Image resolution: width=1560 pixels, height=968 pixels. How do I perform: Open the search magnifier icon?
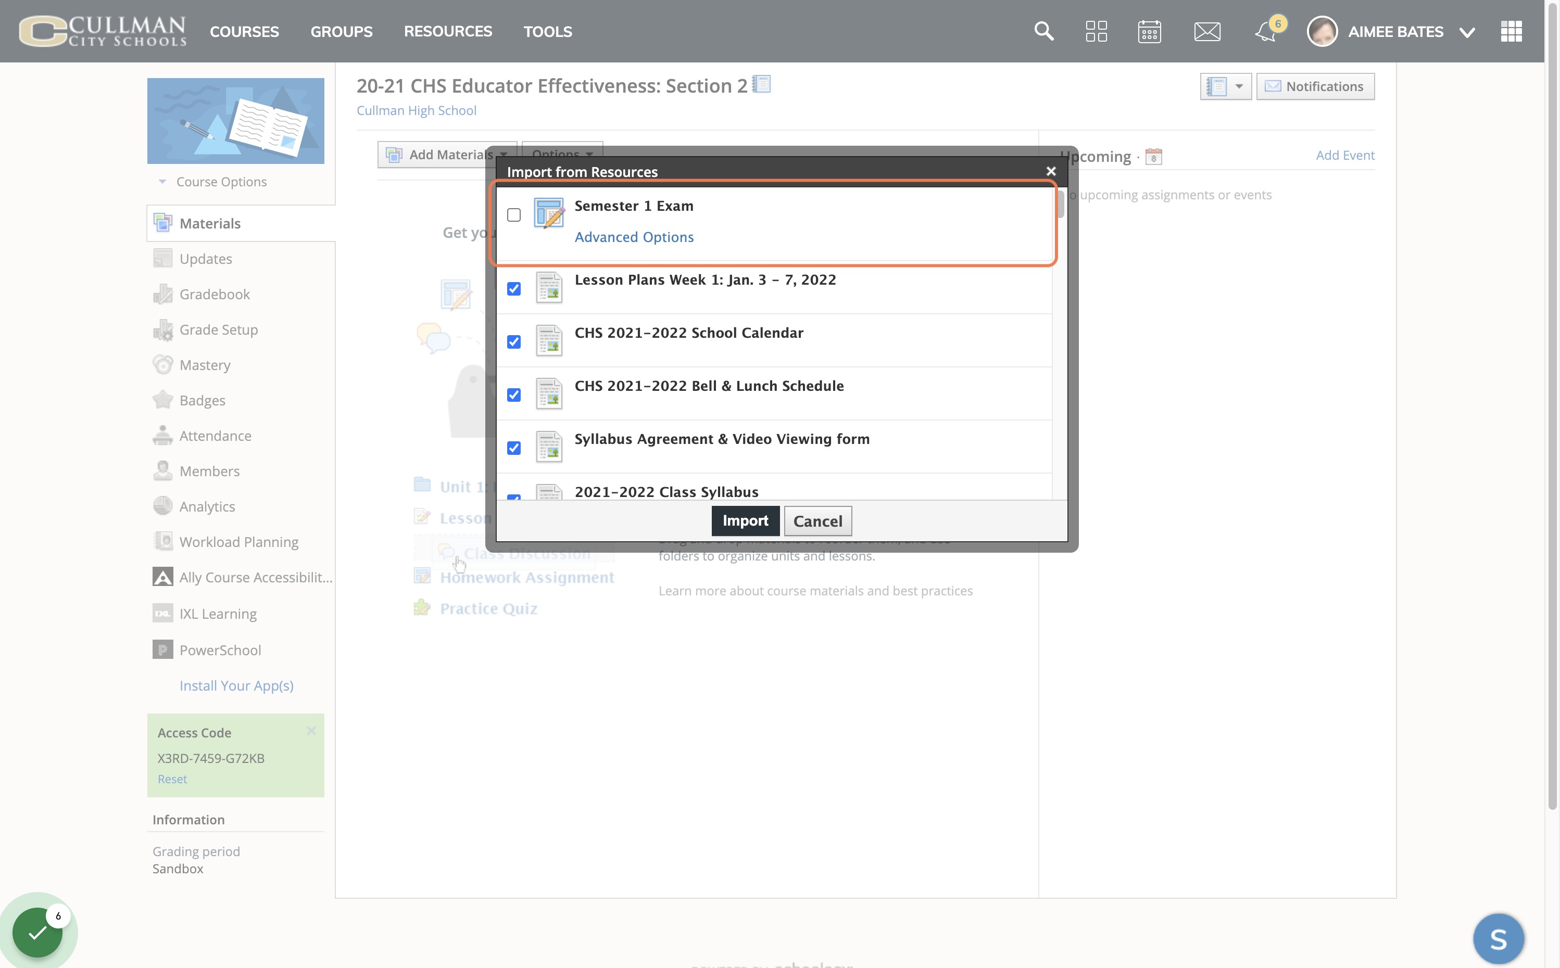pyautogui.click(x=1044, y=31)
